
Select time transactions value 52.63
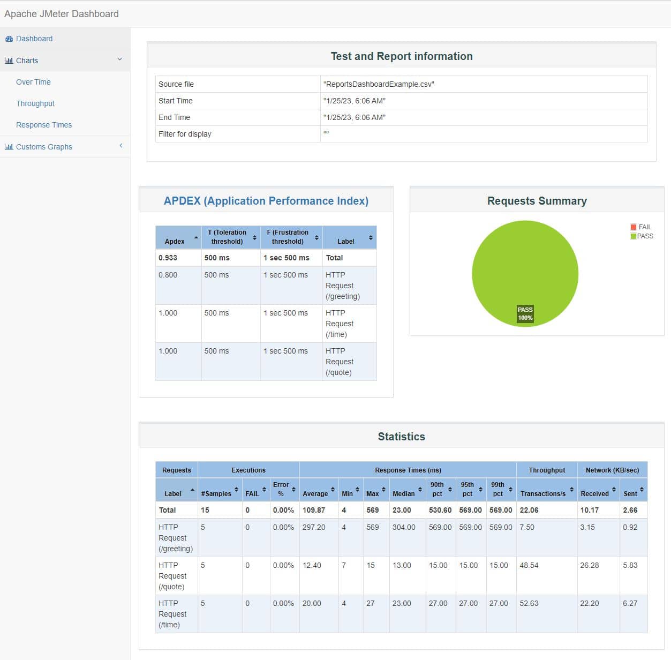coord(529,603)
